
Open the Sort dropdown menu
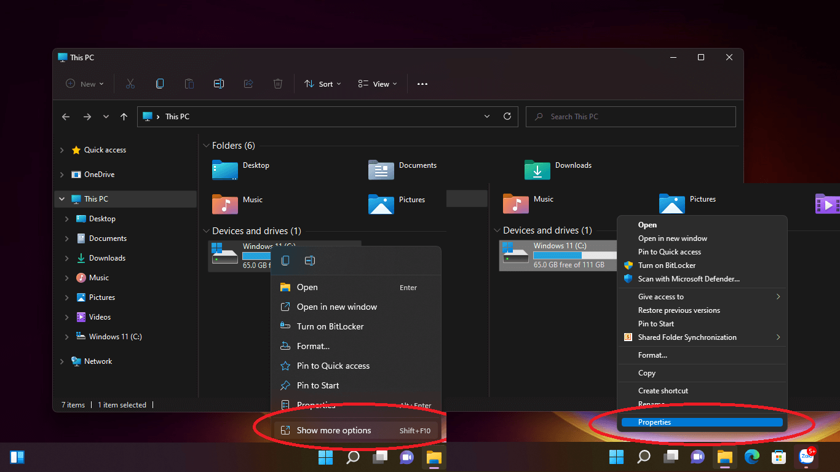click(x=323, y=84)
